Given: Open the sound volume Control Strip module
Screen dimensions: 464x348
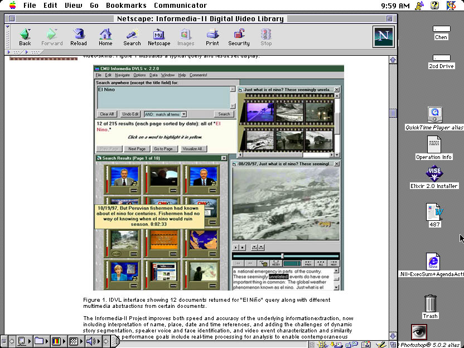Looking at the screenshot, I should click(x=91, y=341).
